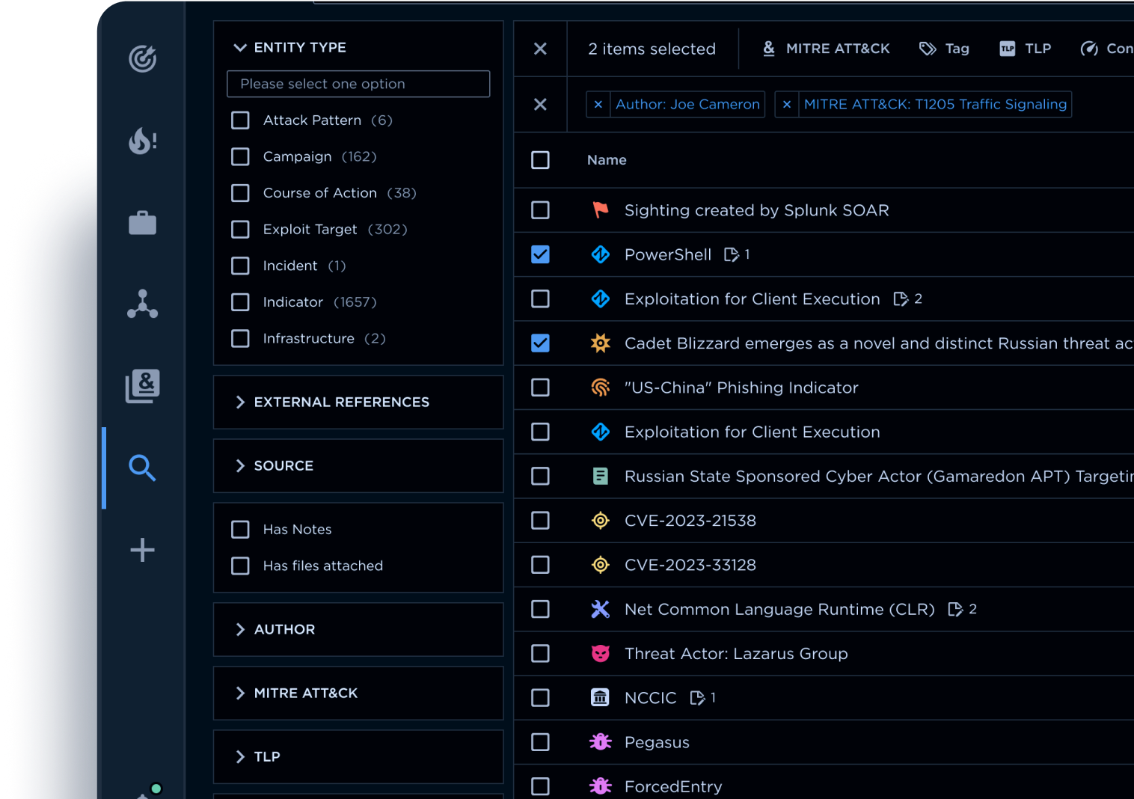
Task: Check the Indicator entity type
Action: pos(240,302)
